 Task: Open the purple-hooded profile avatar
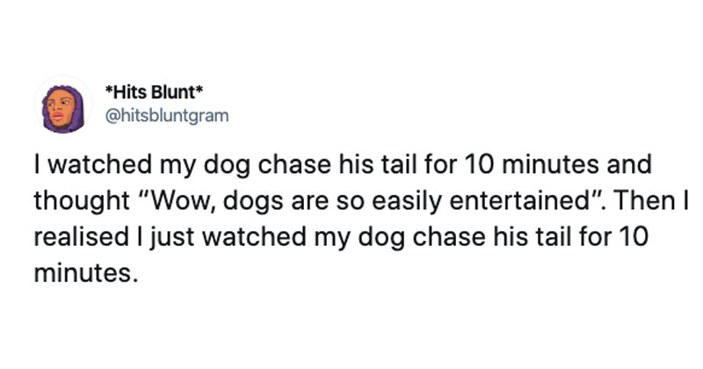(62, 105)
